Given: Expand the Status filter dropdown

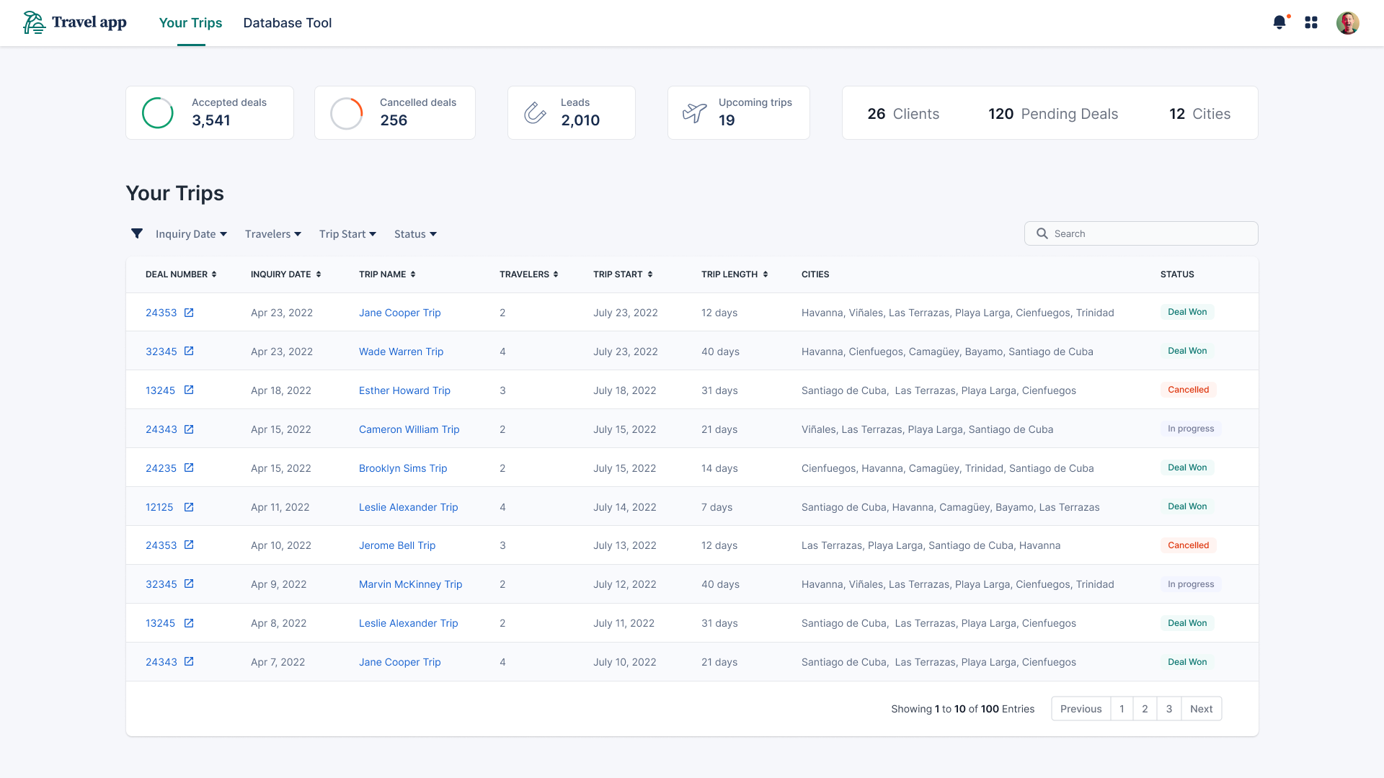Looking at the screenshot, I should [416, 234].
